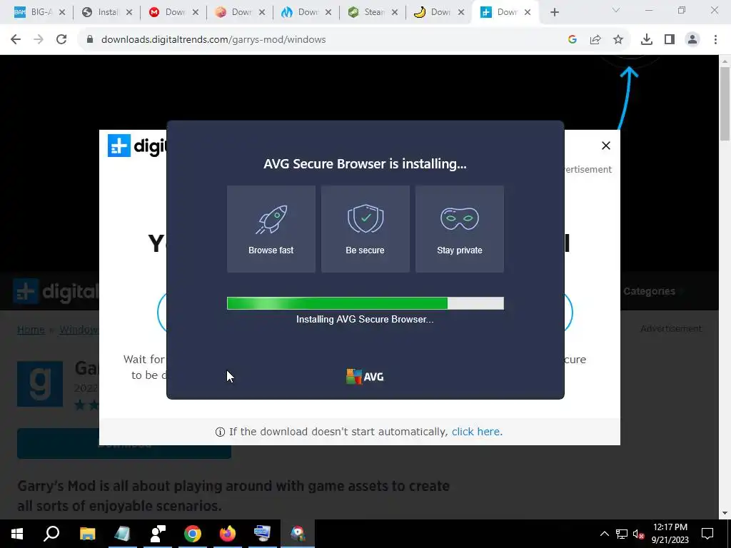Click the Digital Trends logo in popup
Image resolution: width=731 pixels, height=548 pixels.
click(x=137, y=146)
